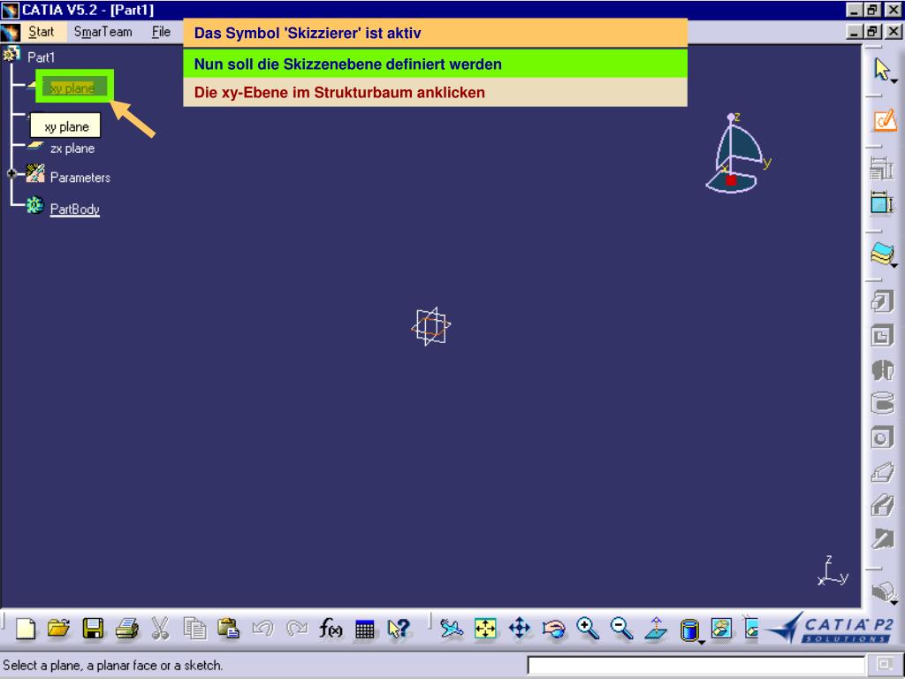Open the view mode cylinder dropdown arrow
Image resolution: width=905 pixels, height=679 pixels.
point(701,642)
